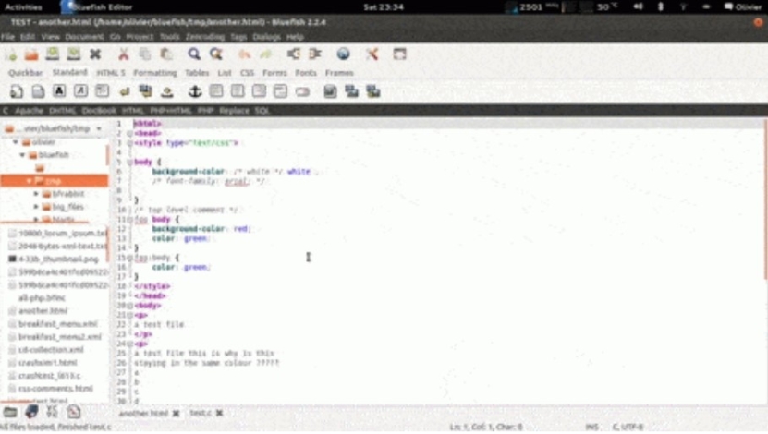The image size is (768, 434).
Task: Click the Multi thumbnail icon
Action: 373,91
